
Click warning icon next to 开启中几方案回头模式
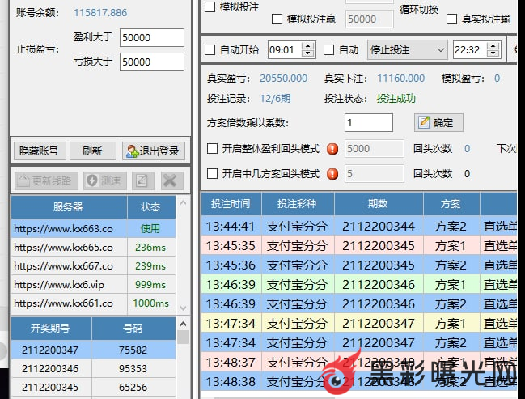332,174
